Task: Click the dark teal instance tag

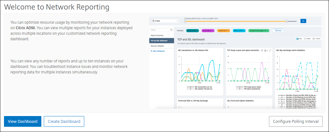Action: [x=193, y=31]
